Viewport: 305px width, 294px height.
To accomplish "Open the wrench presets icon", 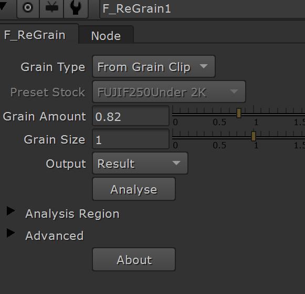I will [76, 8].
